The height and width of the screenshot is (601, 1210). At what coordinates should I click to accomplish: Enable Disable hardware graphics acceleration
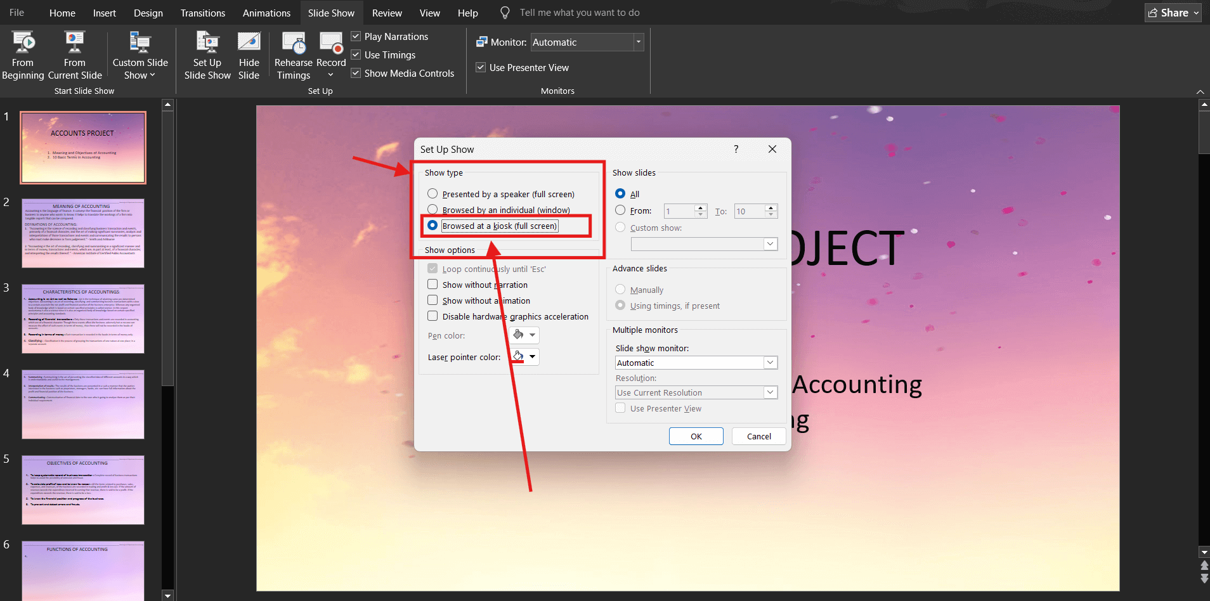(433, 316)
